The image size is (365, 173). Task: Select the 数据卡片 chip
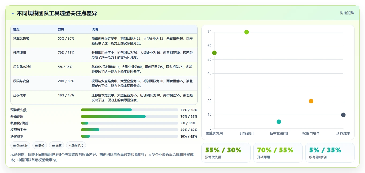(x=76, y=145)
